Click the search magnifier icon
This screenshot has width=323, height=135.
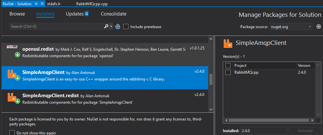click(106, 26)
